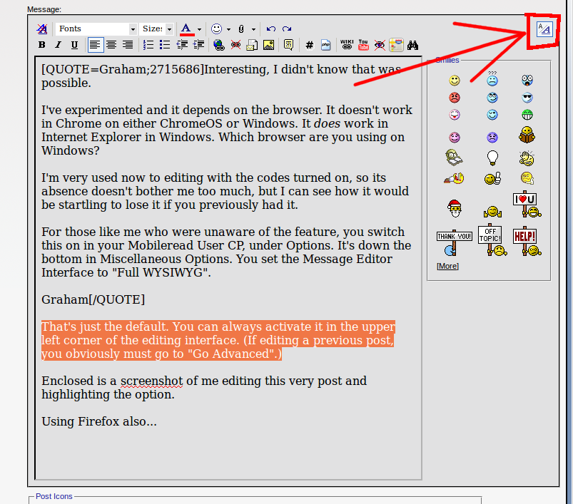The height and width of the screenshot is (504, 573).
Task: Insert an unordered bullet list
Action: 165,45
